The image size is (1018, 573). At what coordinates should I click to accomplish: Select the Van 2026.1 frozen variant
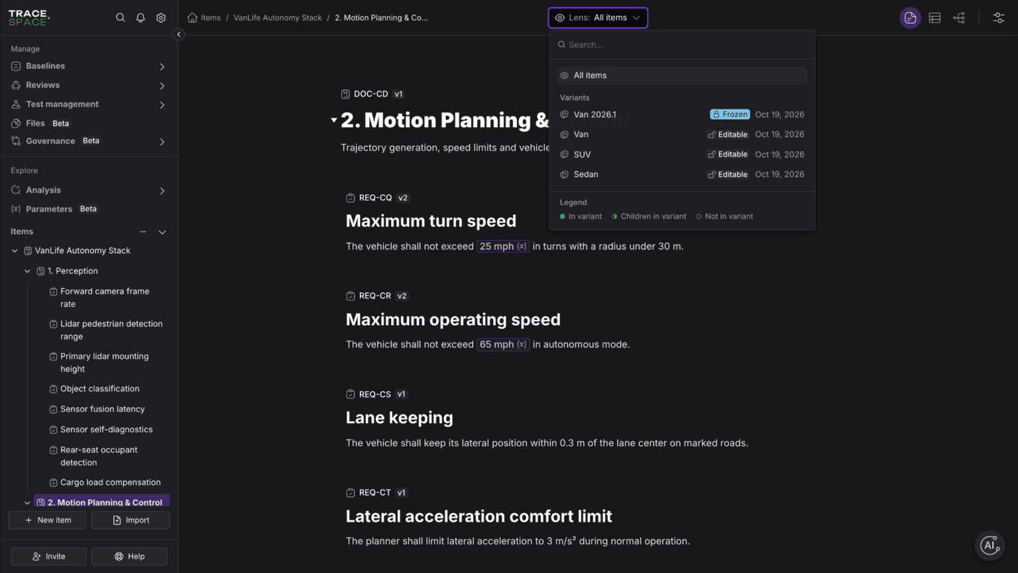pyautogui.click(x=682, y=115)
